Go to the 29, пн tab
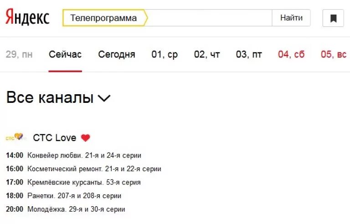Viewport: 350px width, 224px height. click(x=19, y=55)
